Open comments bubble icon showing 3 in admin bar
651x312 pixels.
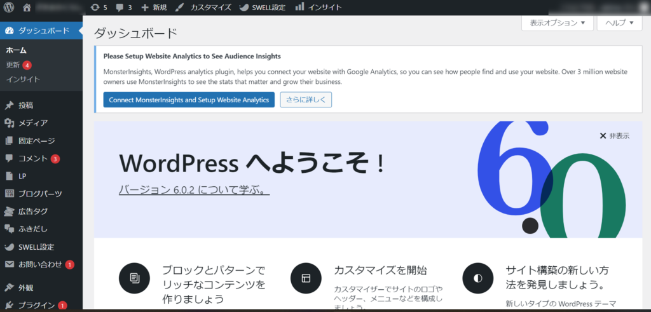tap(120, 8)
